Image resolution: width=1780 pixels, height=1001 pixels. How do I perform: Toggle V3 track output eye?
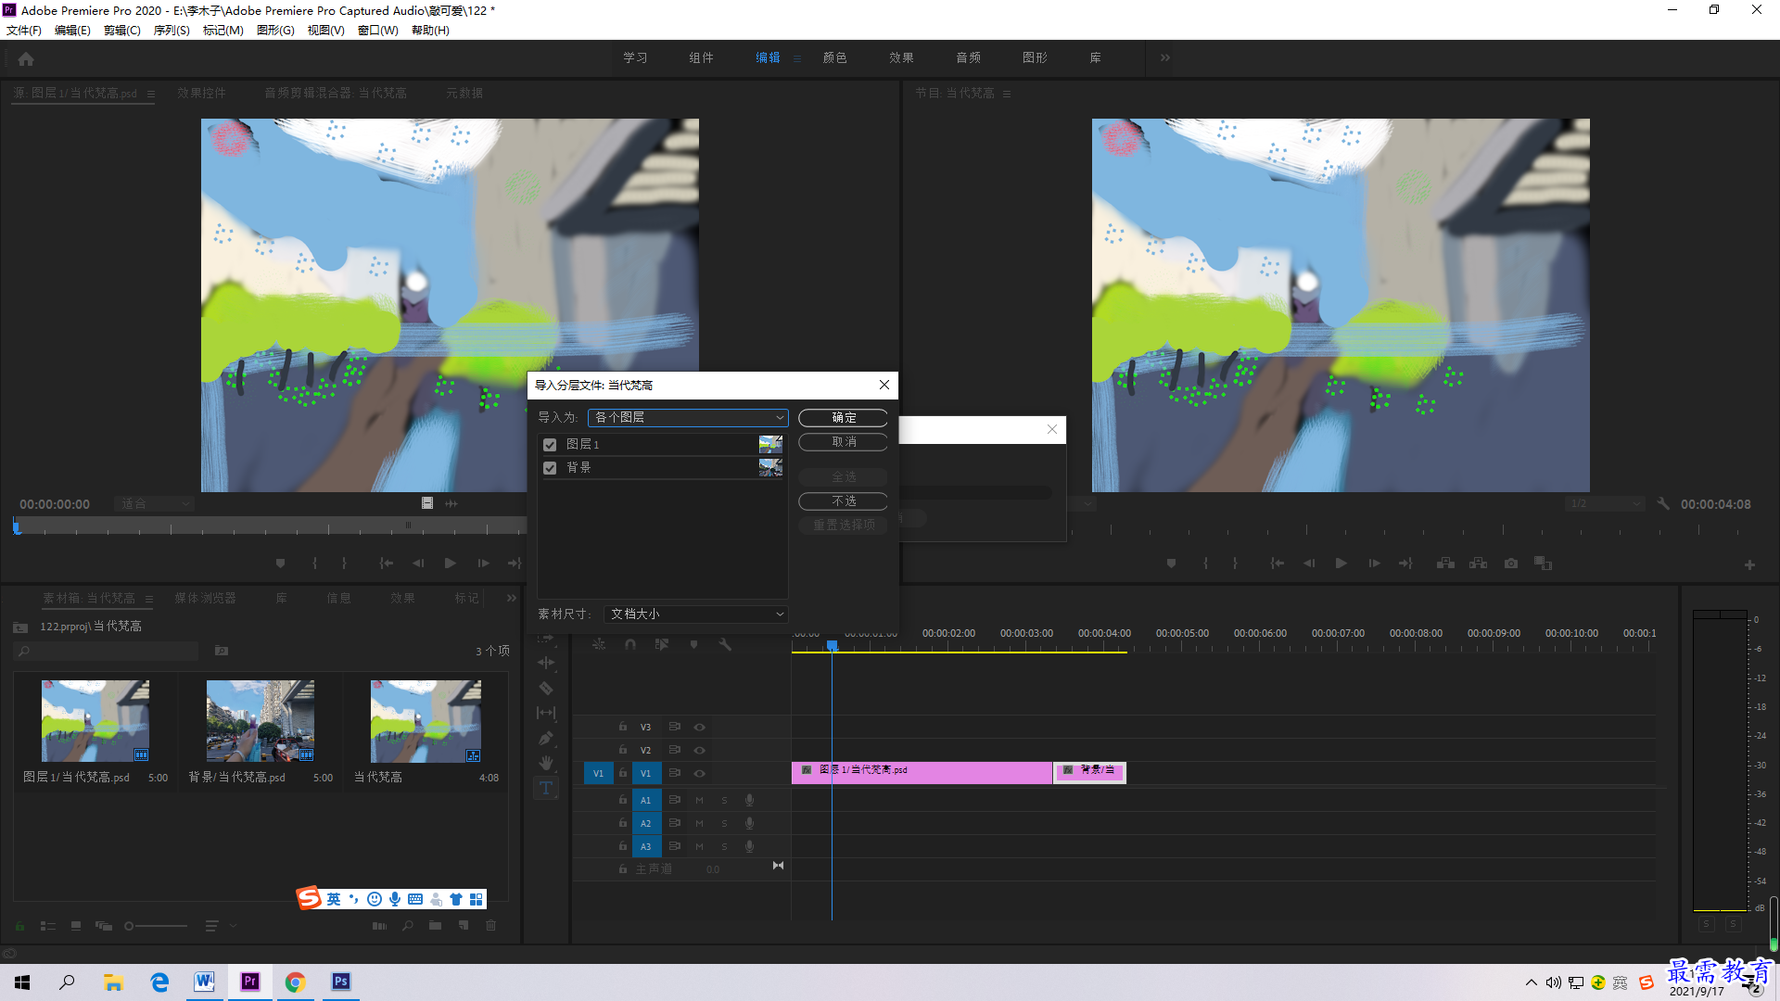[700, 728]
